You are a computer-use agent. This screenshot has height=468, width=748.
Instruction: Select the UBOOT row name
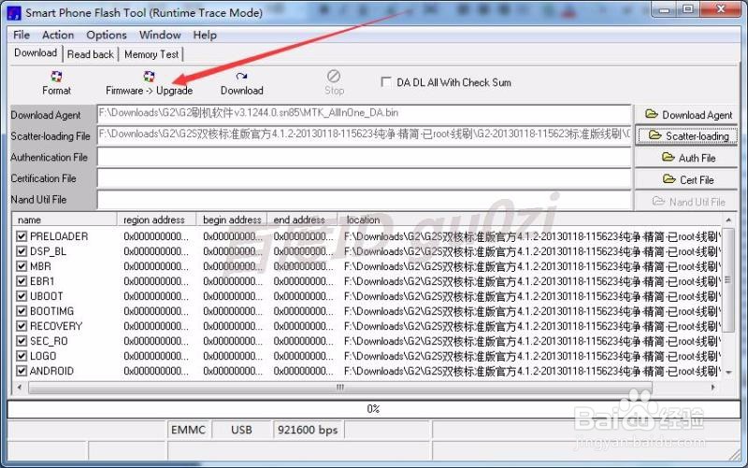click(46, 296)
